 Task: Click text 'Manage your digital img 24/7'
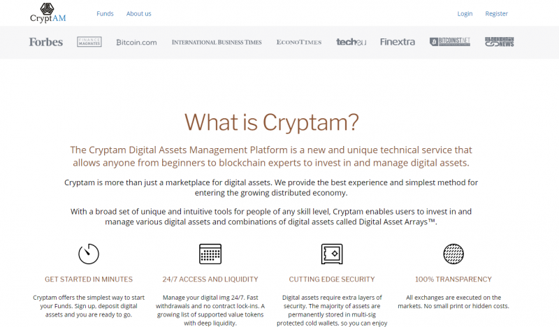click(210, 310)
